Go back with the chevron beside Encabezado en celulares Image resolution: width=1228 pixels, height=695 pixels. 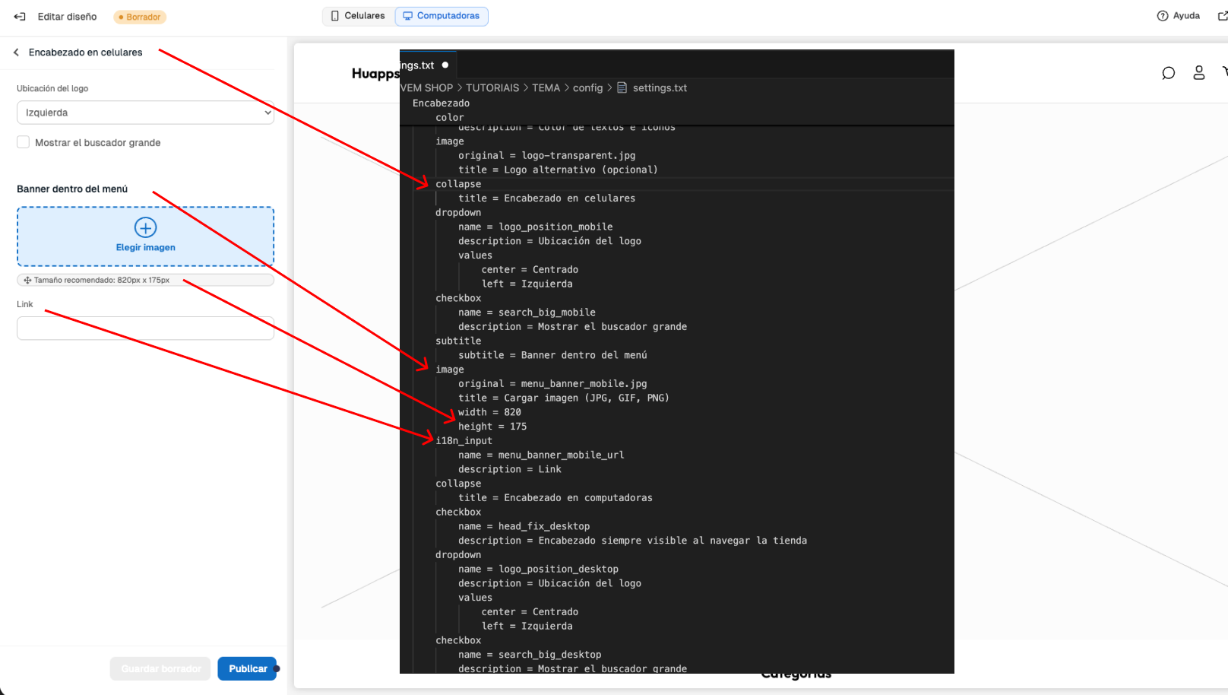click(16, 52)
